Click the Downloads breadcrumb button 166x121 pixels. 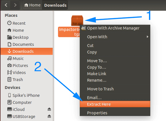click(x=55, y=5)
